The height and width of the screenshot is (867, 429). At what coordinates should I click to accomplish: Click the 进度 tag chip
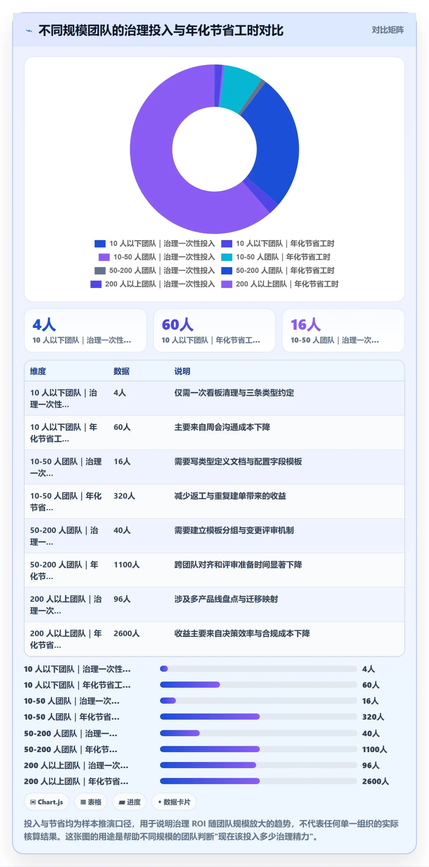pyautogui.click(x=129, y=802)
